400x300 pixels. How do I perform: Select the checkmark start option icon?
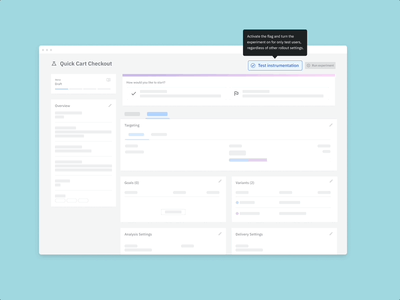coord(134,93)
